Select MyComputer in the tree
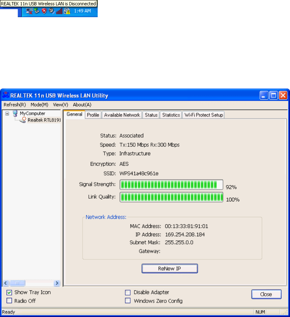This screenshot has height=317, width=290. [33, 113]
